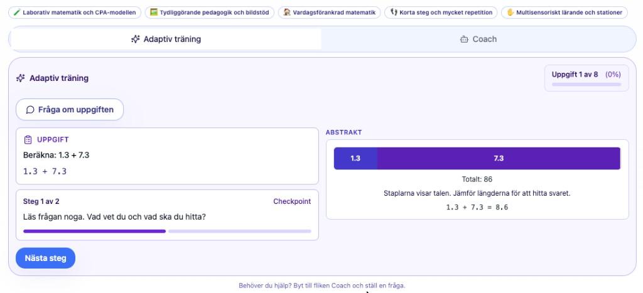Click the house icon in Vardagsförankrad matematik chip
This screenshot has height=293, width=643.
click(287, 13)
